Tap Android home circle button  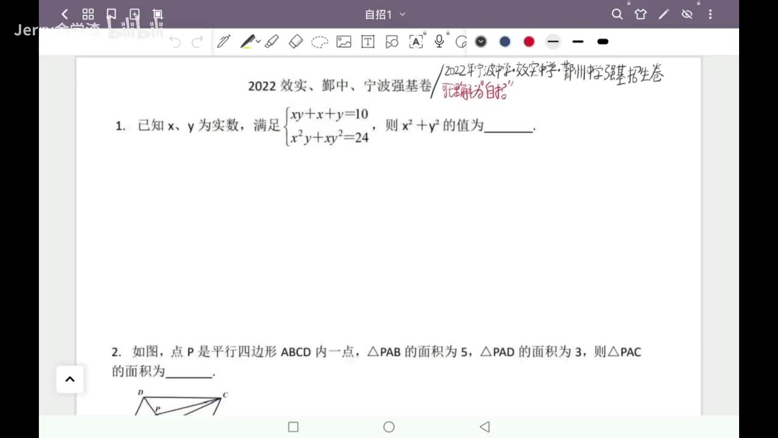click(389, 427)
